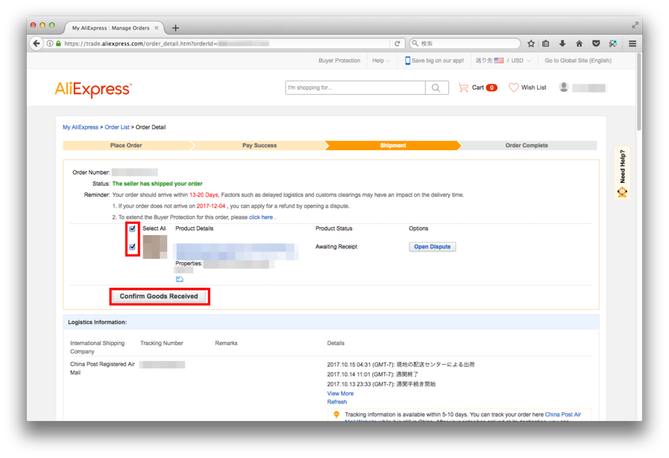Open the browser hamburger menu
This screenshot has width=669, height=458.
(x=632, y=44)
